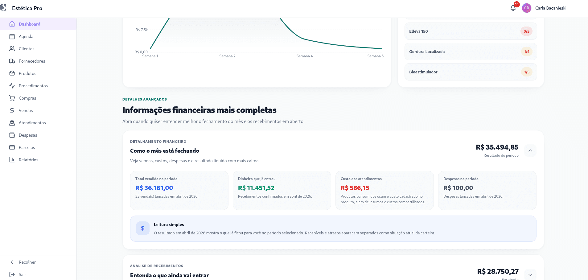Click the Elleva 150 progress badge 0/5
This screenshot has height=280, width=588.
pos(526,31)
